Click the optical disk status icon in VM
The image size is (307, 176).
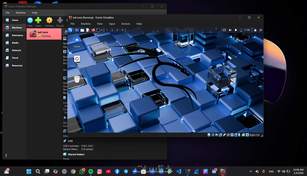[213, 135]
